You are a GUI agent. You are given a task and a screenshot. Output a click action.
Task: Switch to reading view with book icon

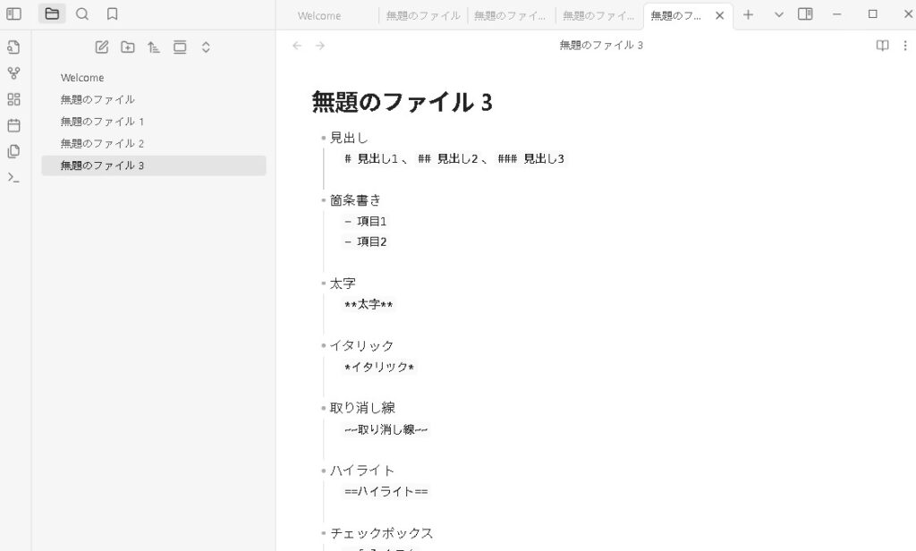(x=882, y=46)
